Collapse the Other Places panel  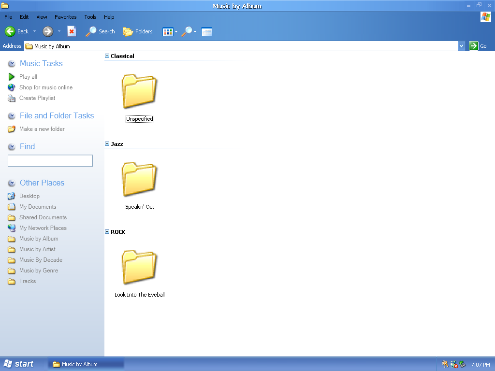tap(12, 183)
